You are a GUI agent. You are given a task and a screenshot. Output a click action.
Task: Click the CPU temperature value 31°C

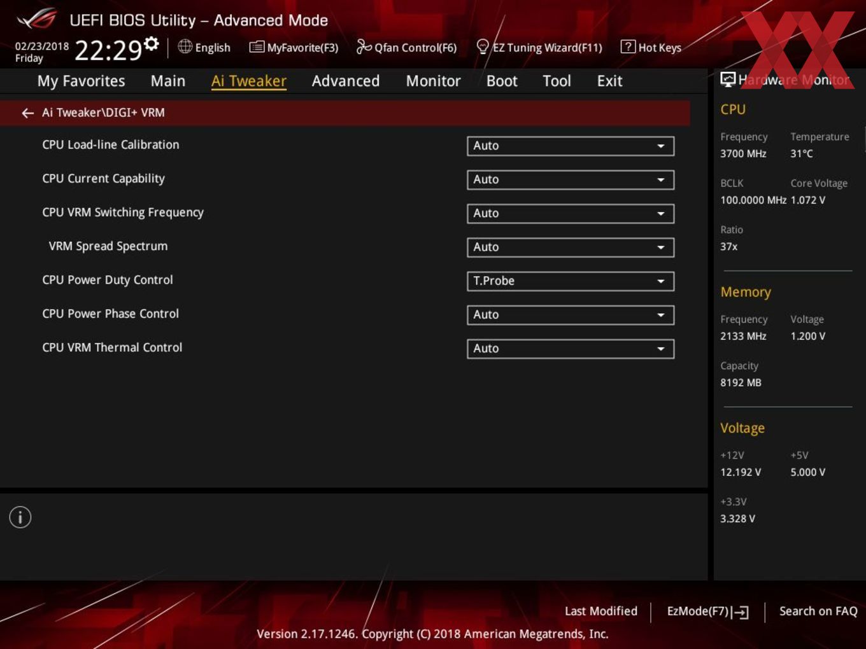[802, 153]
